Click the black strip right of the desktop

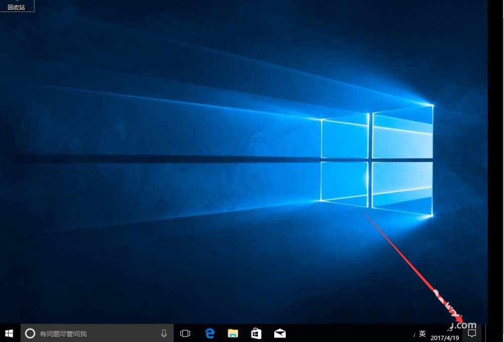click(x=495, y=151)
